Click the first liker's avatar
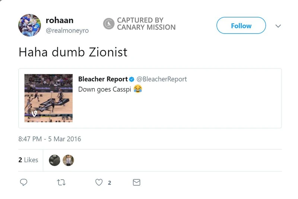Screen dimensions: 298x199 pyautogui.click(x=55, y=160)
